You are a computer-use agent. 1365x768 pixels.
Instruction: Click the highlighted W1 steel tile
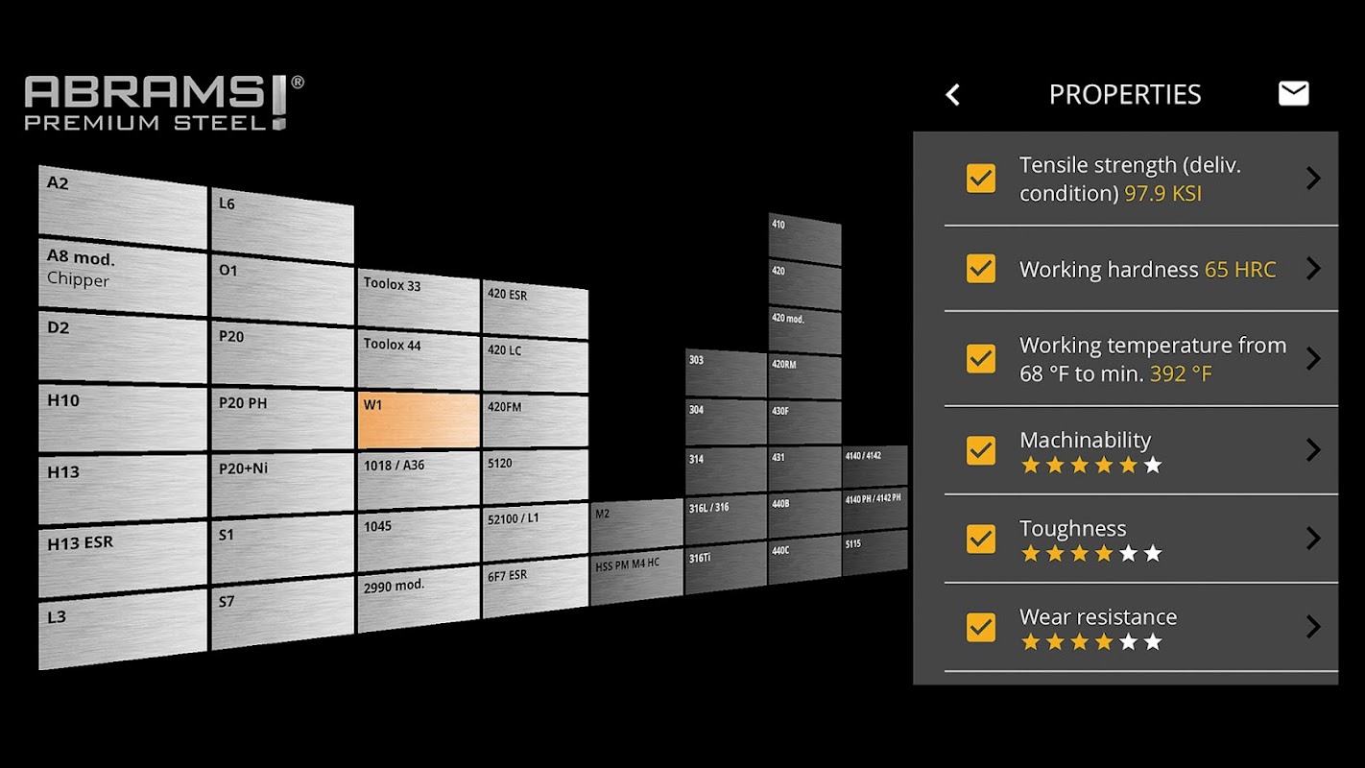(418, 420)
